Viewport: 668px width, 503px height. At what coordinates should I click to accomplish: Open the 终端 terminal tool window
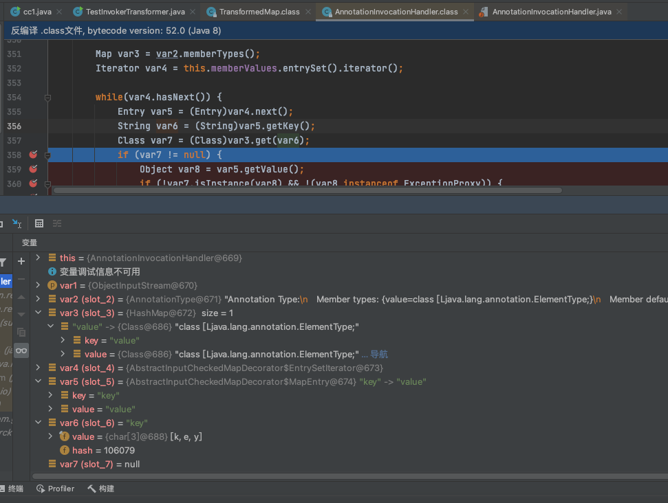point(12,489)
